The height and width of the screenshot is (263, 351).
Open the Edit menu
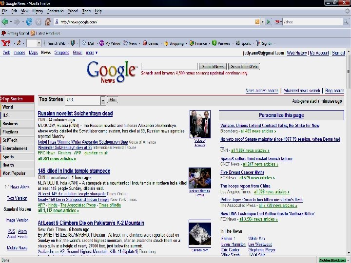[14, 11]
